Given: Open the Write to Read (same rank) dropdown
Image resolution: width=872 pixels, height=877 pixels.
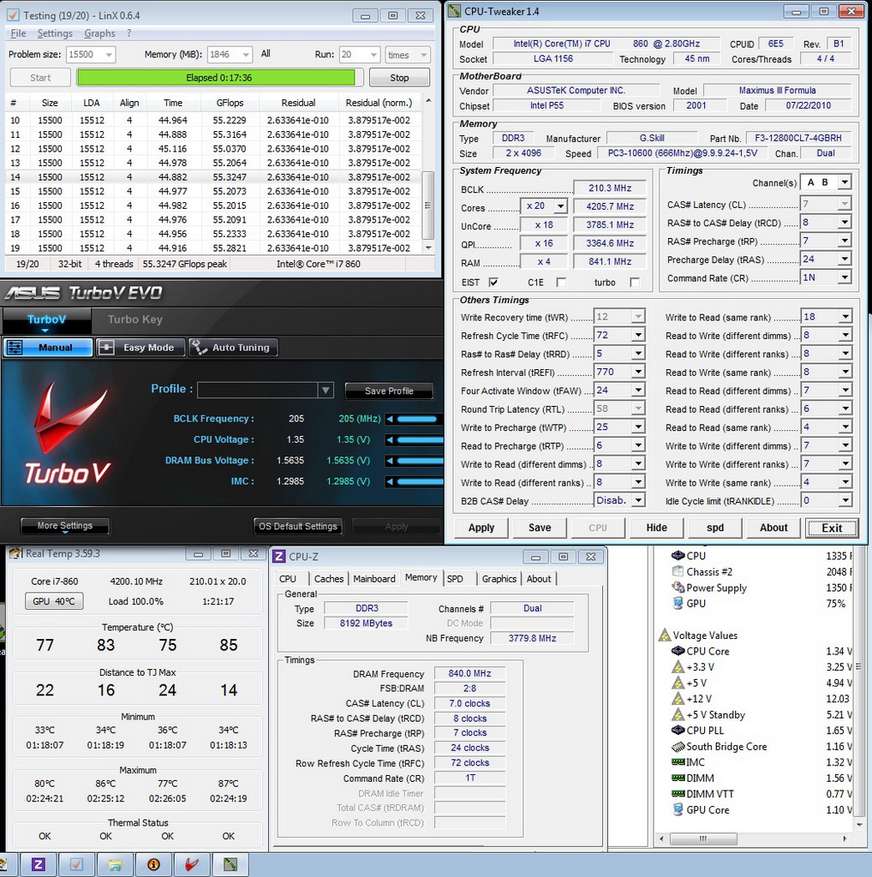Looking at the screenshot, I should [845, 317].
